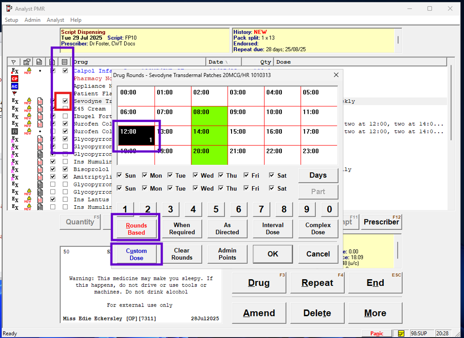Image resolution: width=464 pixels, height=338 pixels.
Task: Open the Interval Dose options
Action: coord(273,229)
